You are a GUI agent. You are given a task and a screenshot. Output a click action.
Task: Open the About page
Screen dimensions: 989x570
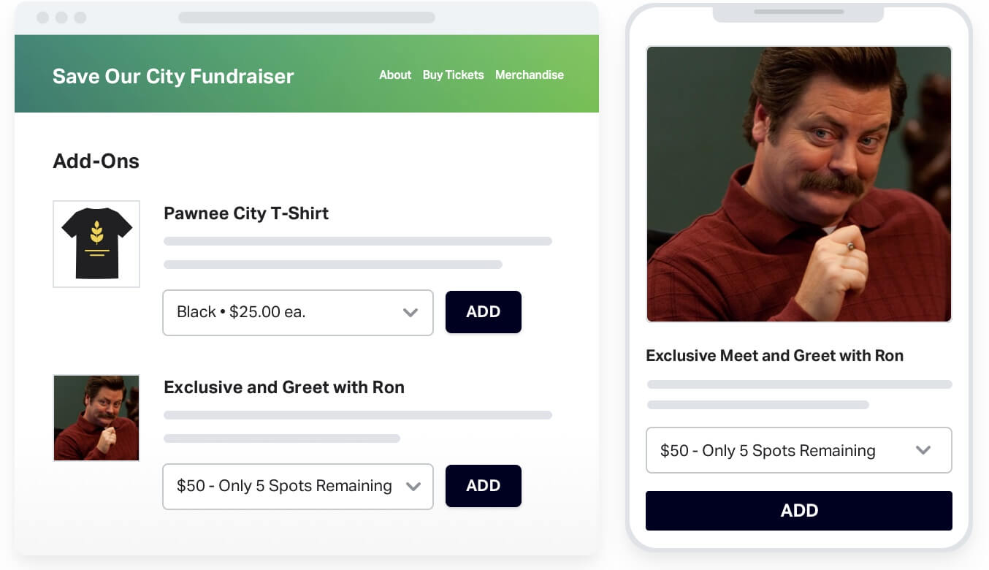[x=394, y=75]
